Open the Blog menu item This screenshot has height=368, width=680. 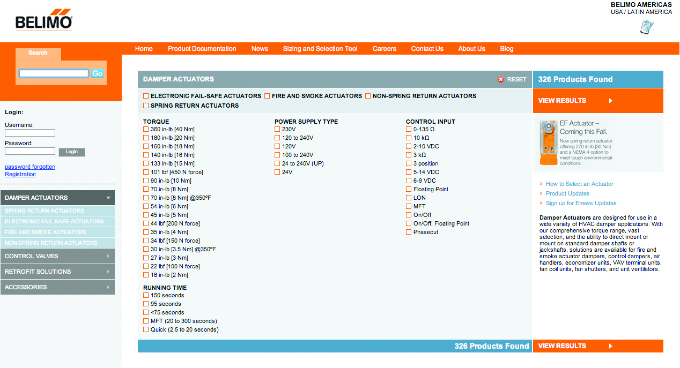click(507, 49)
